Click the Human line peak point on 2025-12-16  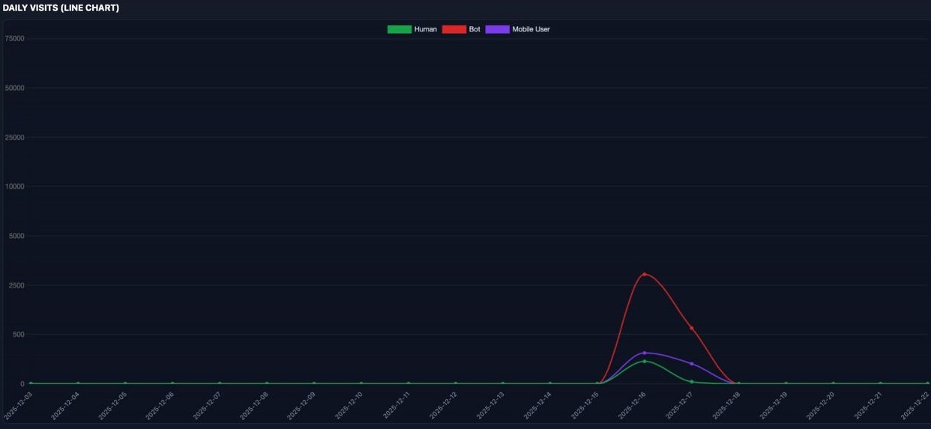(644, 362)
